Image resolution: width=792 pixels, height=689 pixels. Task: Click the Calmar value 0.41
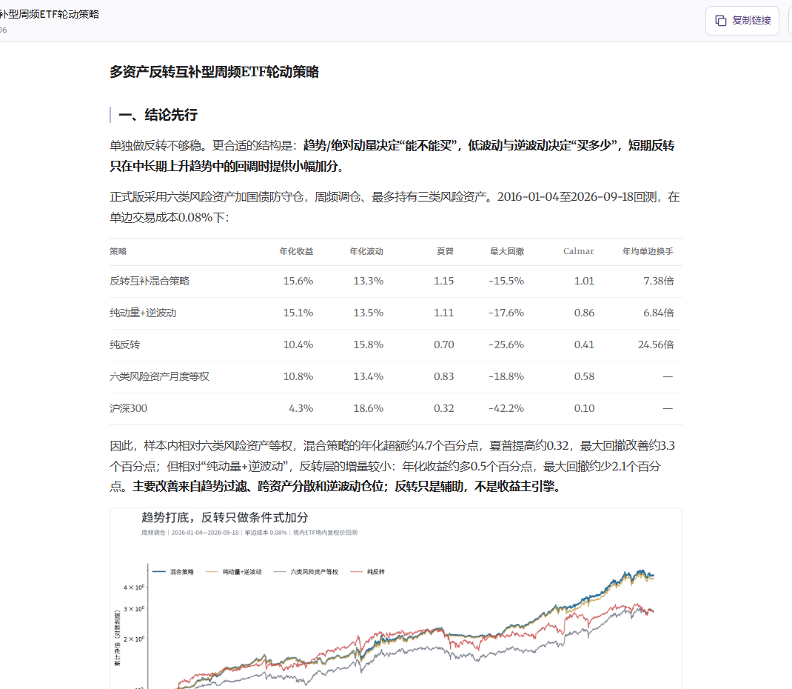[x=585, y=344]
